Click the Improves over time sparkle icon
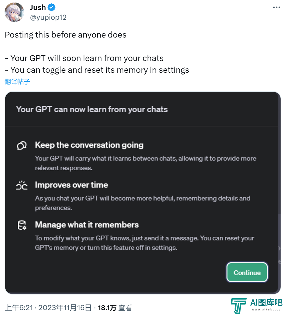The width and height of the screenshot is (286, 315). pos(22,185)
